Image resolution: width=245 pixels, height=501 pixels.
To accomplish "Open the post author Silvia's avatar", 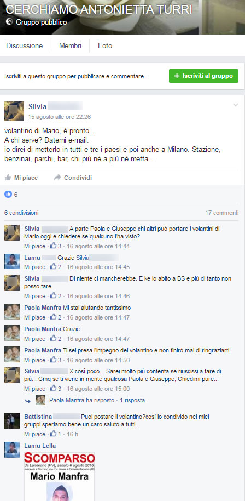I will click(14, 111).
